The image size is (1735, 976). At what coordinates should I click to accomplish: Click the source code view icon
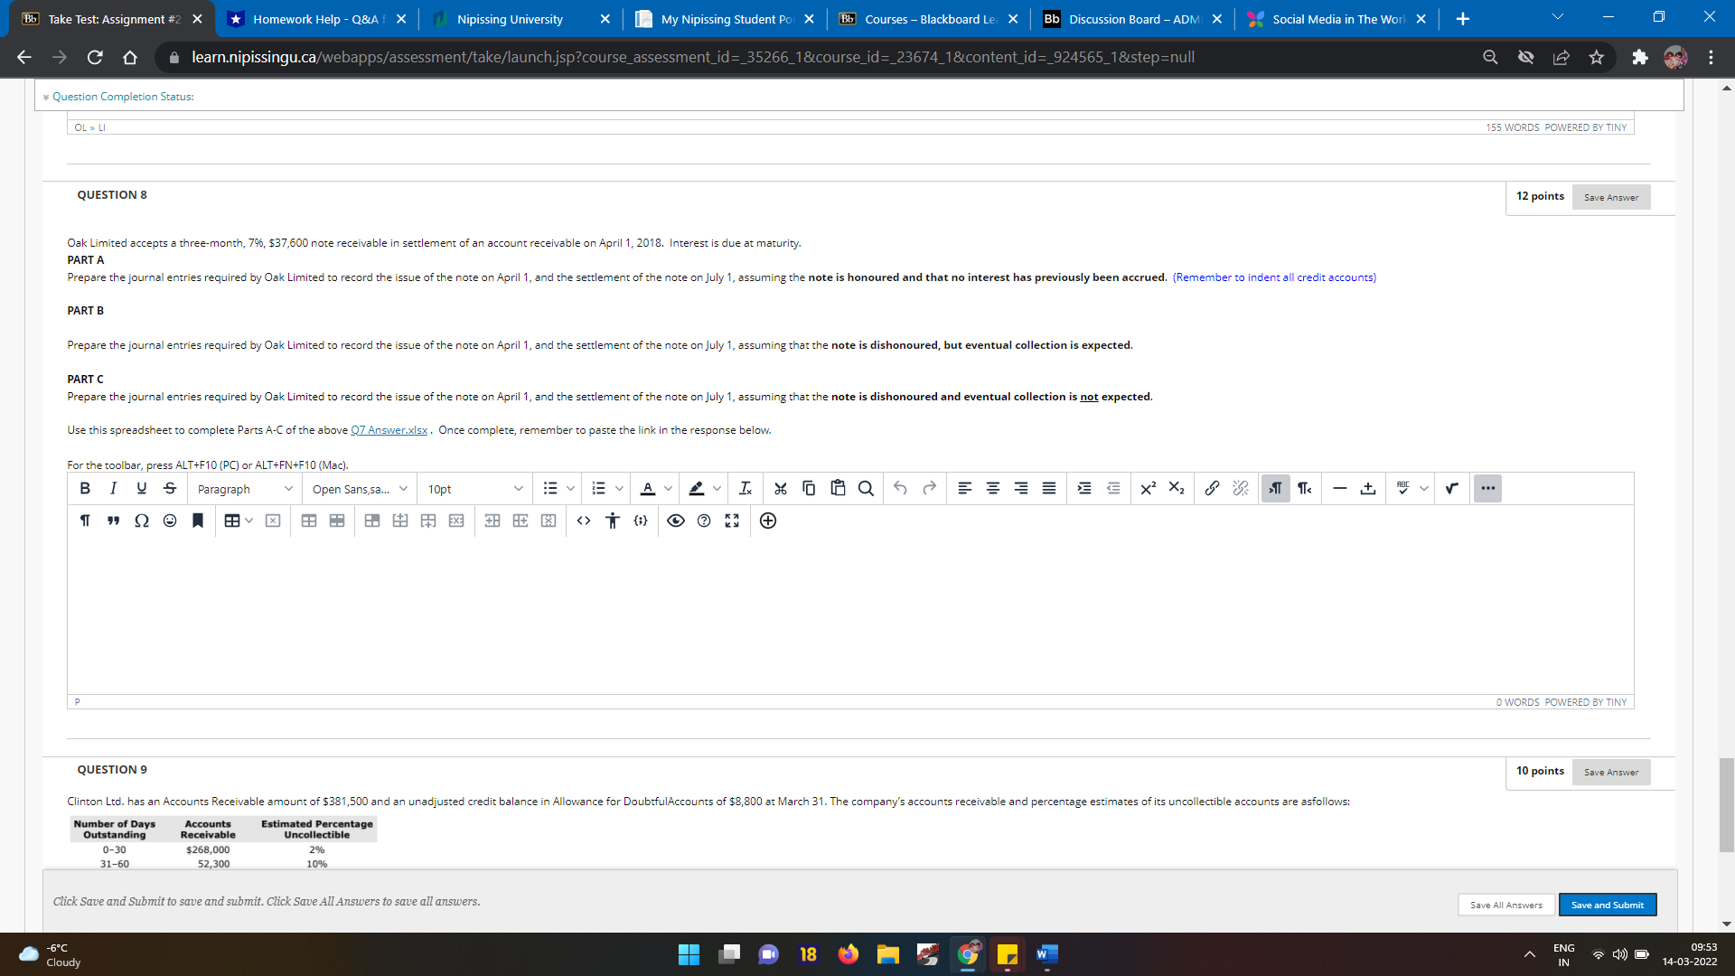[x=584, y=521]
